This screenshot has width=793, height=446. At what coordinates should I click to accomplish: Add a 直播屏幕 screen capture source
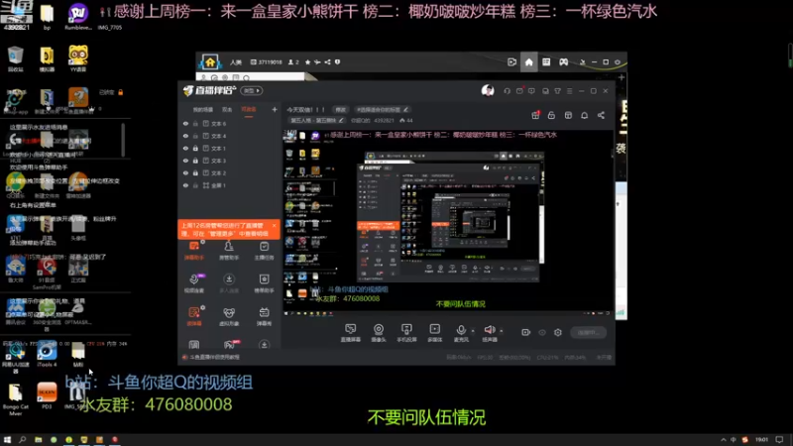click(x=351, y=333)
